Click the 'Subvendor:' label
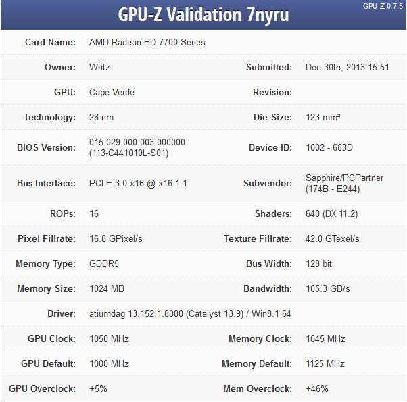 click(268, 183)
